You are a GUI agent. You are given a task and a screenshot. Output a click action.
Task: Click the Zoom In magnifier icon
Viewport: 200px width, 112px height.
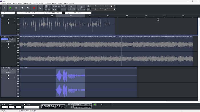(53, 7)
